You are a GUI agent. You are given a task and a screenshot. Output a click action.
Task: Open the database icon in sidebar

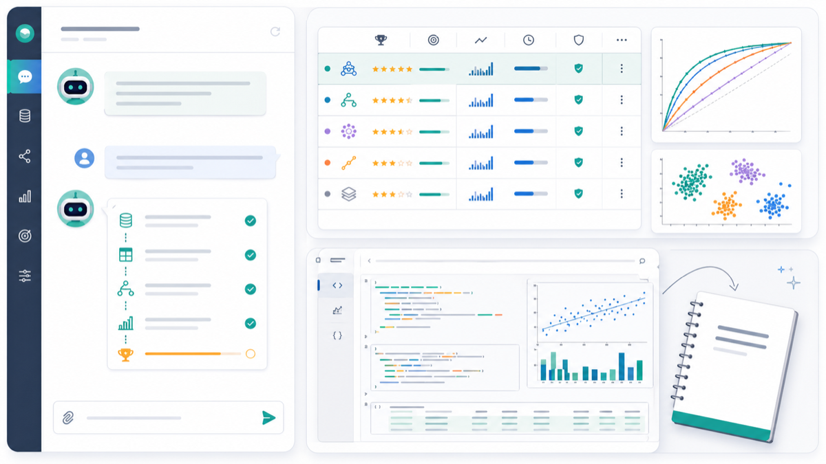tap(25, 116)
